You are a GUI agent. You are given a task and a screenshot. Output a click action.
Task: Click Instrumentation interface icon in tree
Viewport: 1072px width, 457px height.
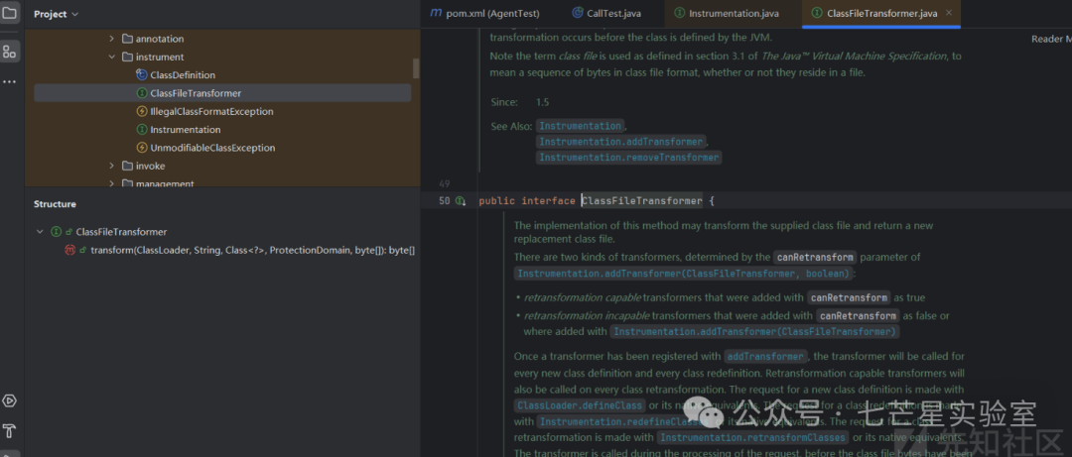tap(142, 129)
